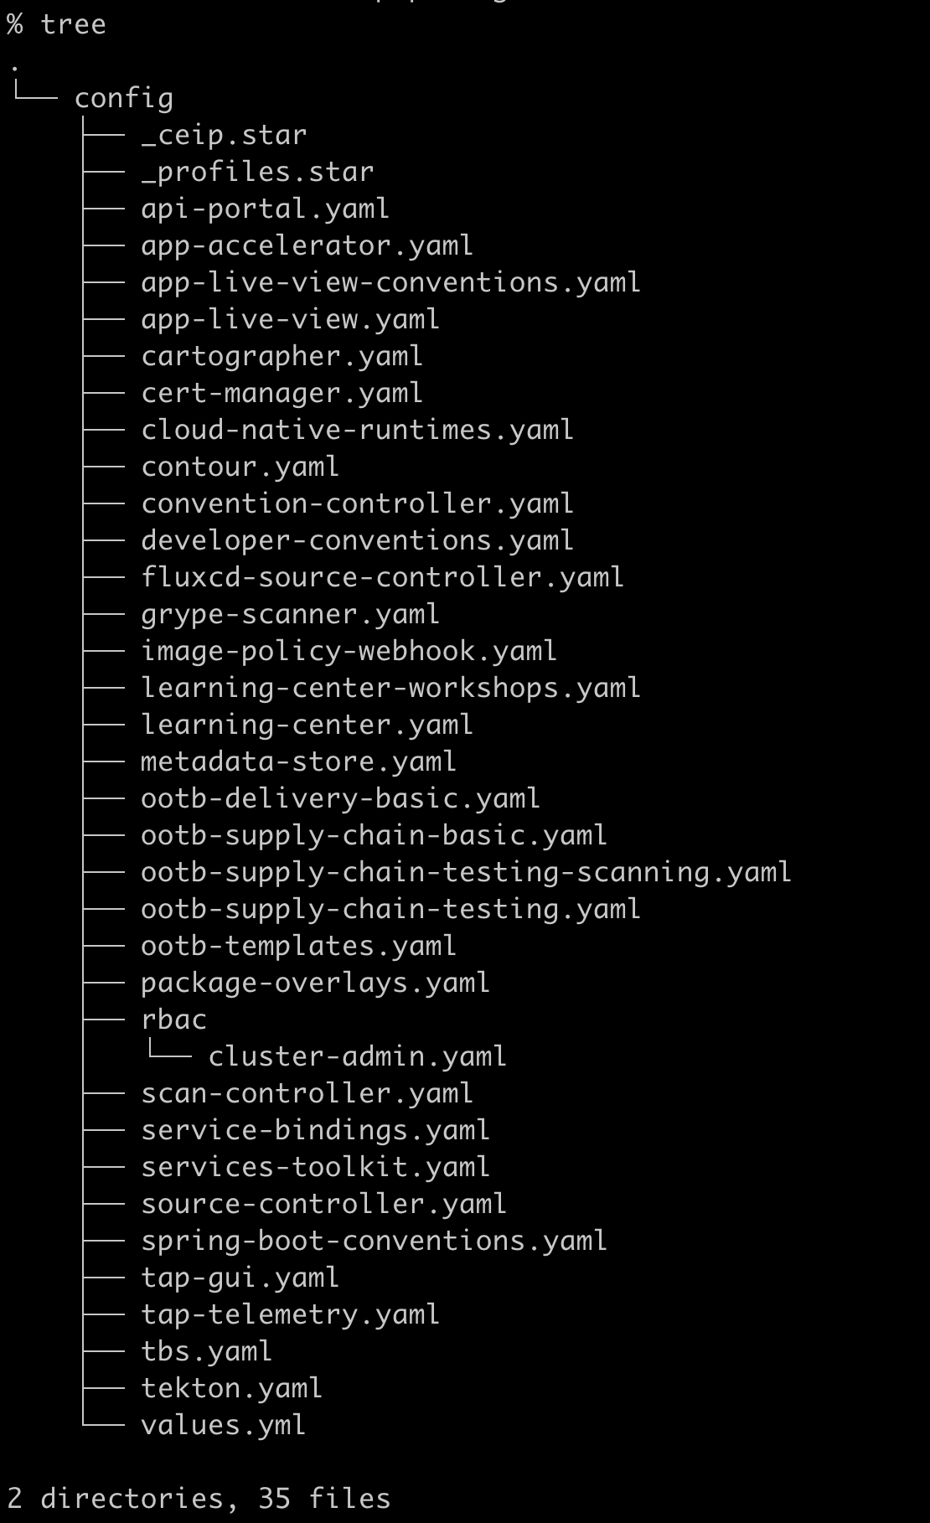Select the tekton.yaml entry
Screen dimensions: 930x1523
pos(231,1389)
